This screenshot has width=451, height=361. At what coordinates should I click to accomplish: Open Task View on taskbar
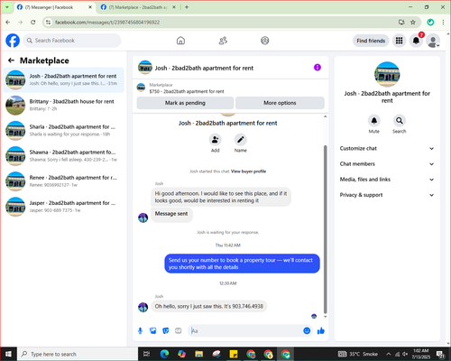click(147, 354)
